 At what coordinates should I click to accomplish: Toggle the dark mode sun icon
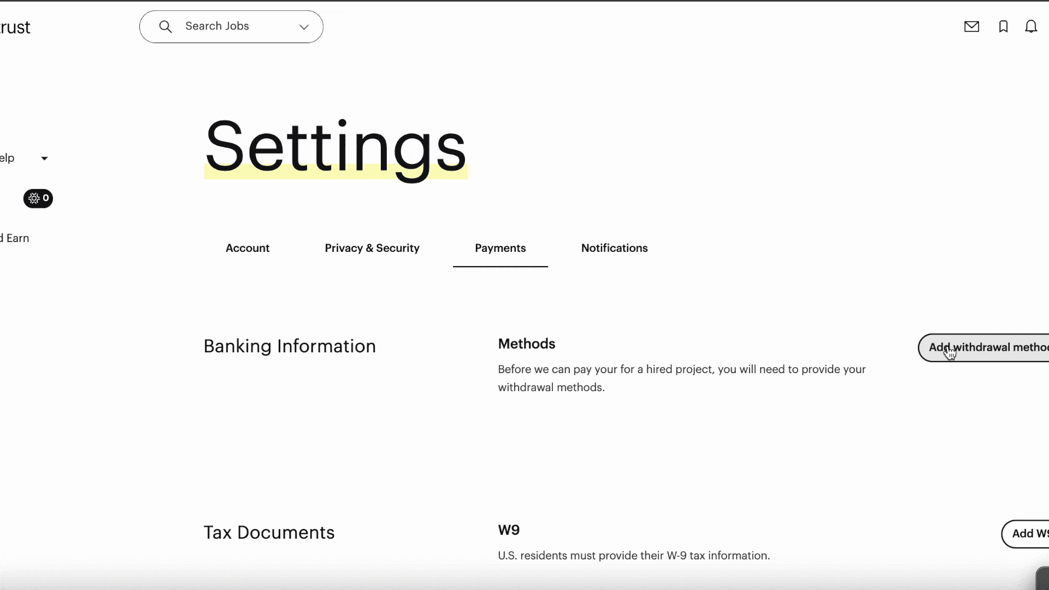point(34,197)
